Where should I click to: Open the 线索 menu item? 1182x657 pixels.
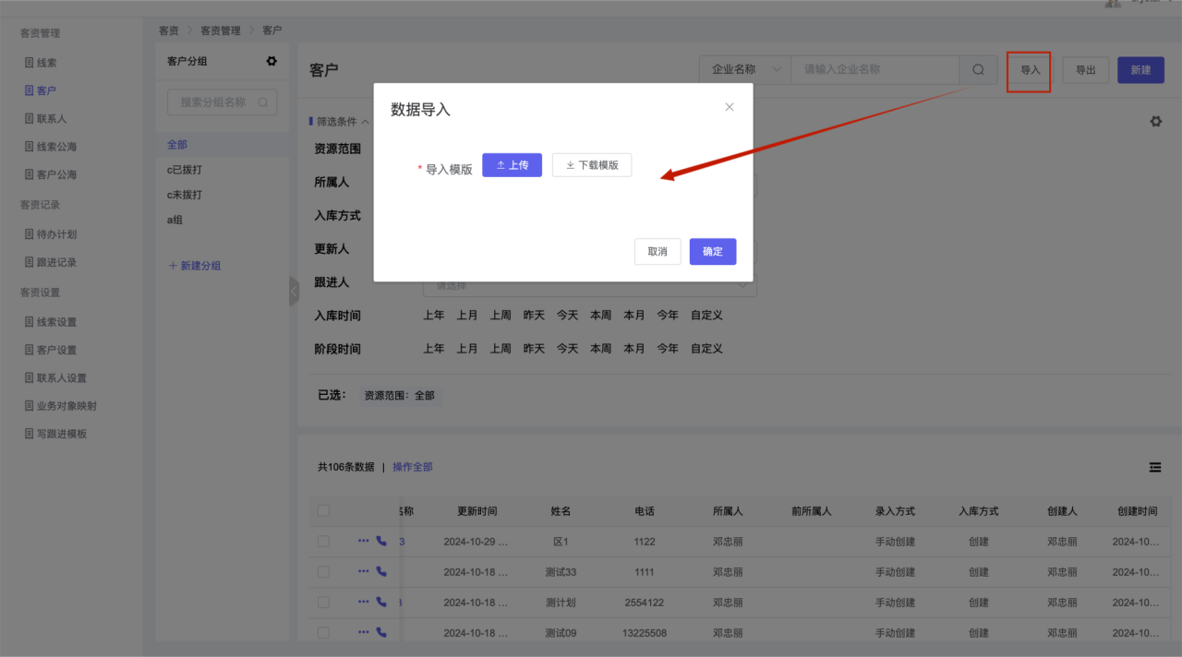(x=47, y=63)
